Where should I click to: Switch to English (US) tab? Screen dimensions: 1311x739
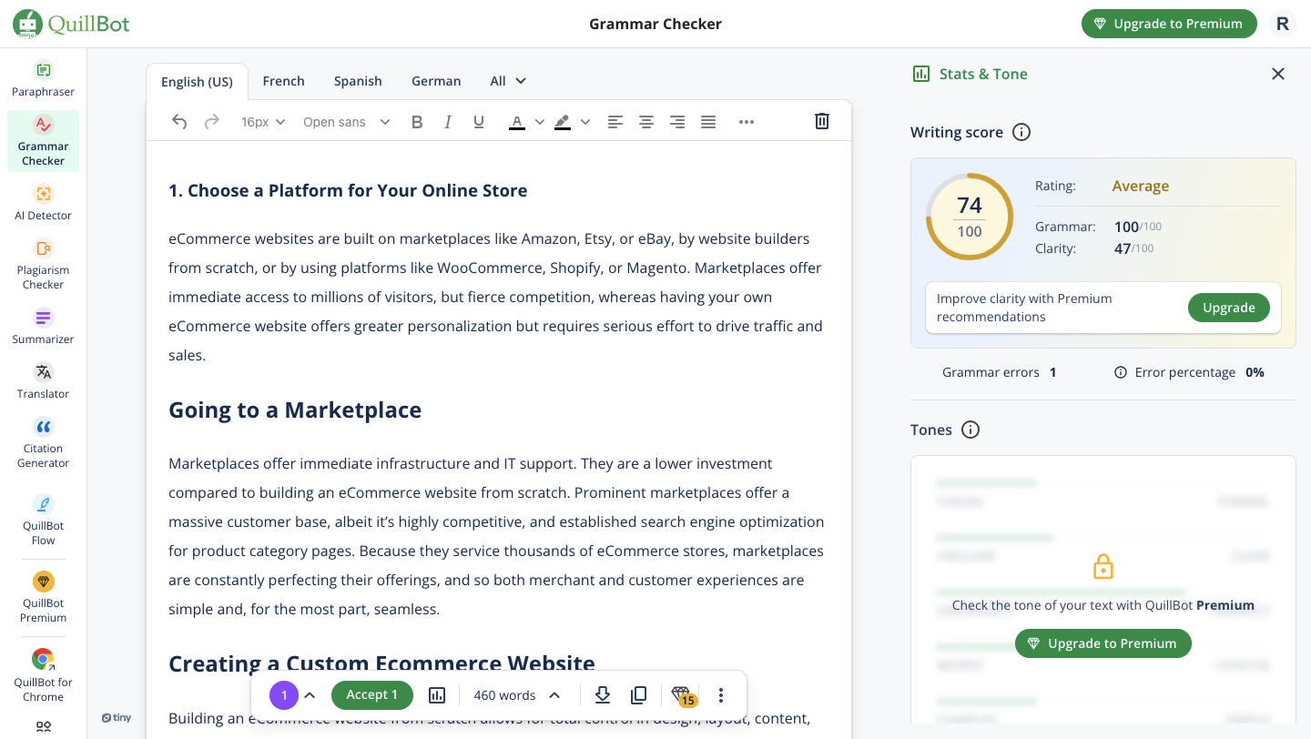[197, 82]
